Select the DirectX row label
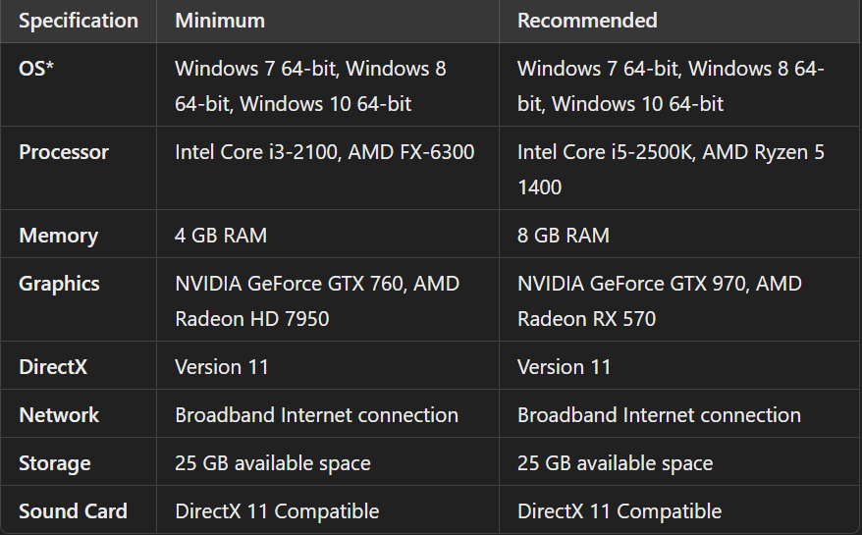The height and width of the screenshot is (535, 862). 53,367
